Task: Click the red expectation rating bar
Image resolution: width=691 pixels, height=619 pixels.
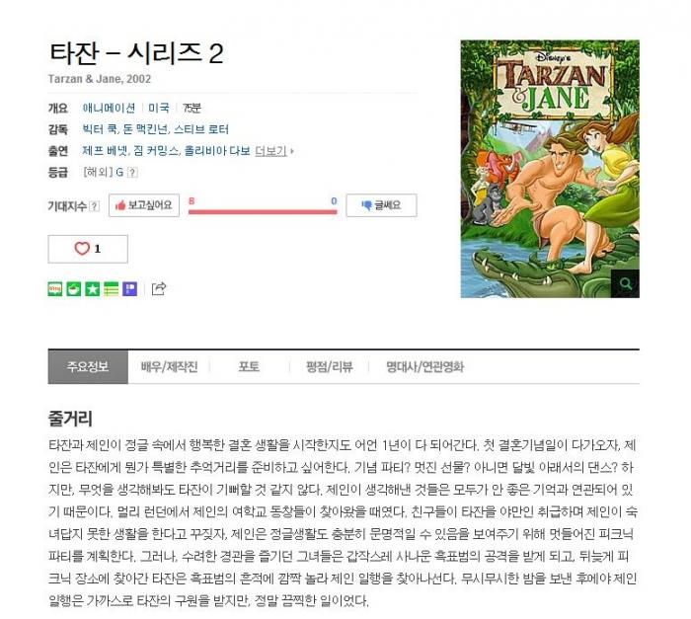Action: [263, 212]
